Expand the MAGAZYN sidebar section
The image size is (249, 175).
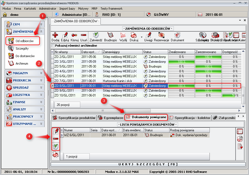point(41,73)
